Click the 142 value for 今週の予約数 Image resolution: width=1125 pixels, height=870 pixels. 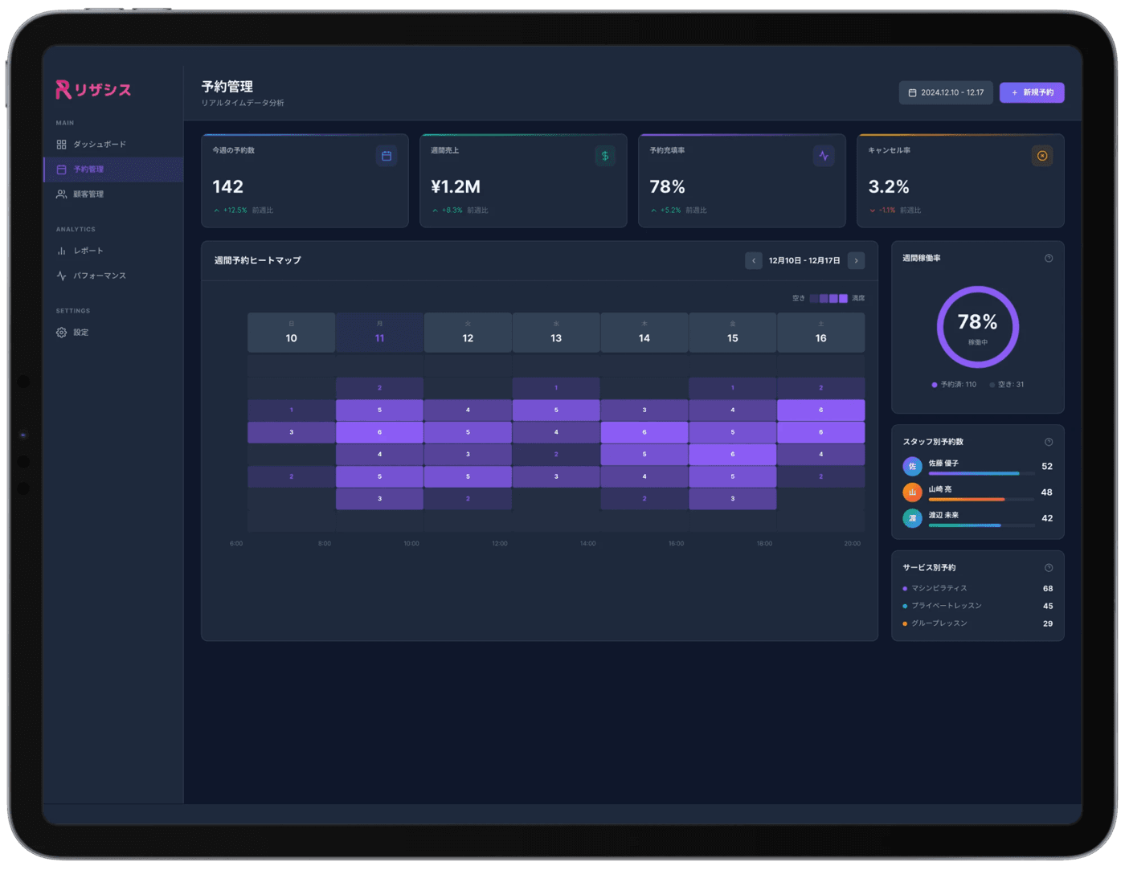[x=227, y=187]
